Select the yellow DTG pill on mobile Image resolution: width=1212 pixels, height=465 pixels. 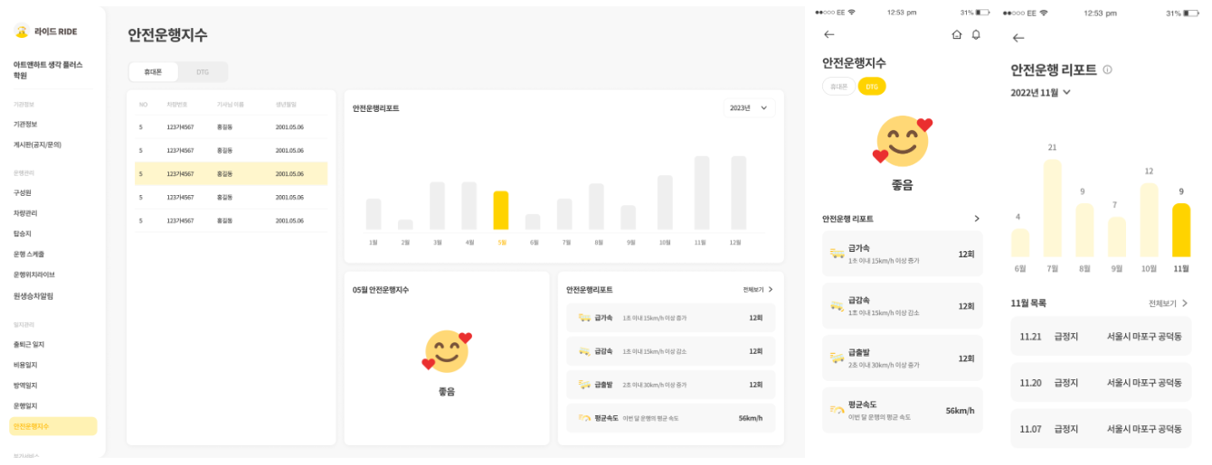pos(872,87)
